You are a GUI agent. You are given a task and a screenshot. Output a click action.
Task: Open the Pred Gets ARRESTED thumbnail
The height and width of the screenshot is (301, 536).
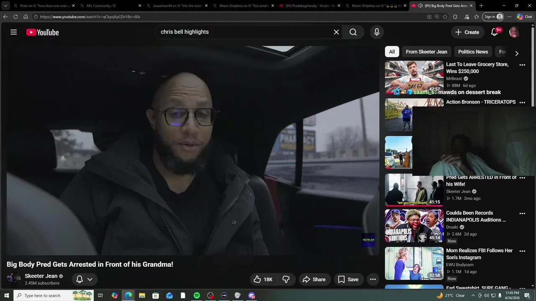point(414,190)
